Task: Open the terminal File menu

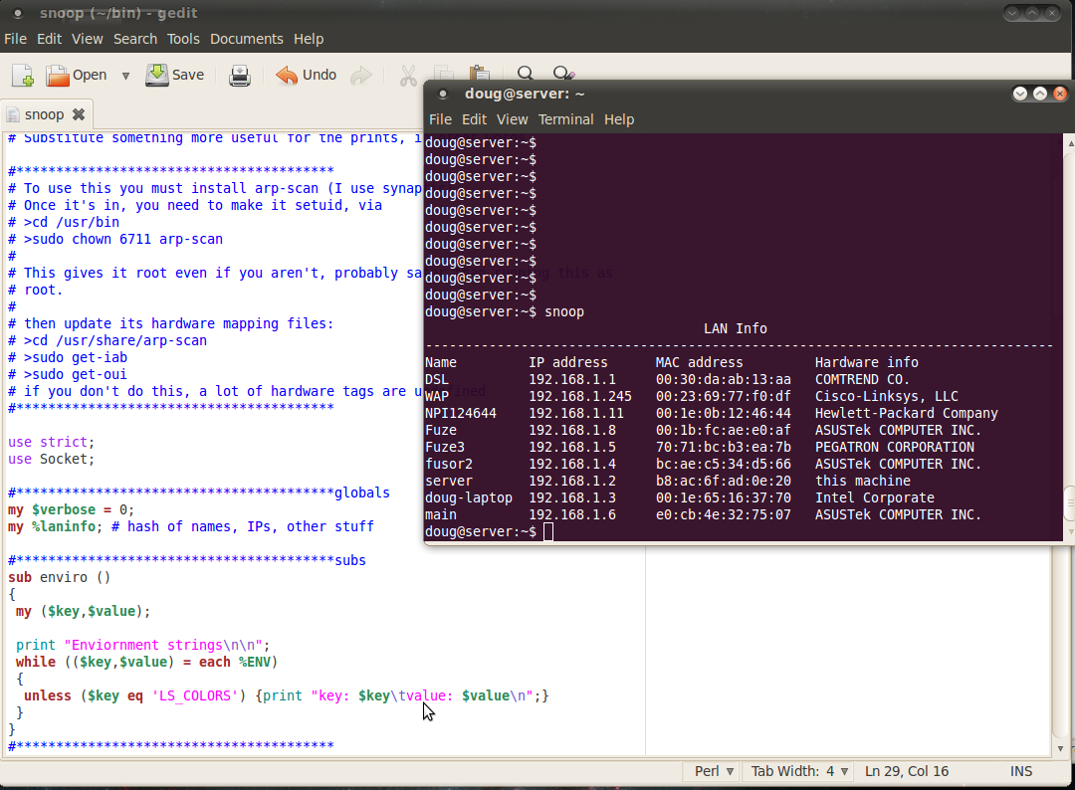Action: (440, 119)
